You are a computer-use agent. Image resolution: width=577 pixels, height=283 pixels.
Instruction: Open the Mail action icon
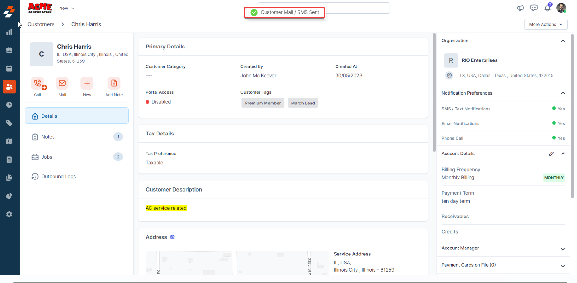click(62, 83)
